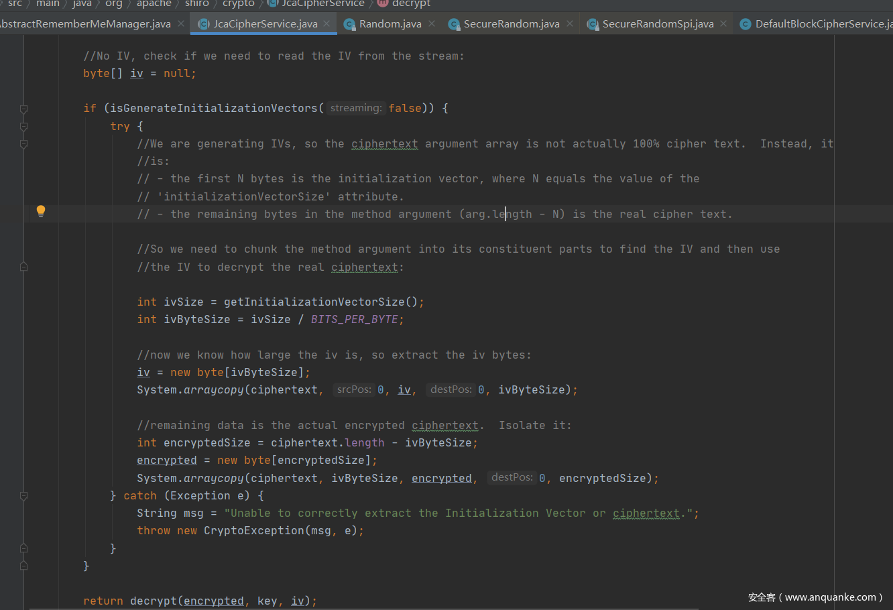The image size is (893, 610).
Task: Fold the catch Exception block
Action: (x=23, y=496)
